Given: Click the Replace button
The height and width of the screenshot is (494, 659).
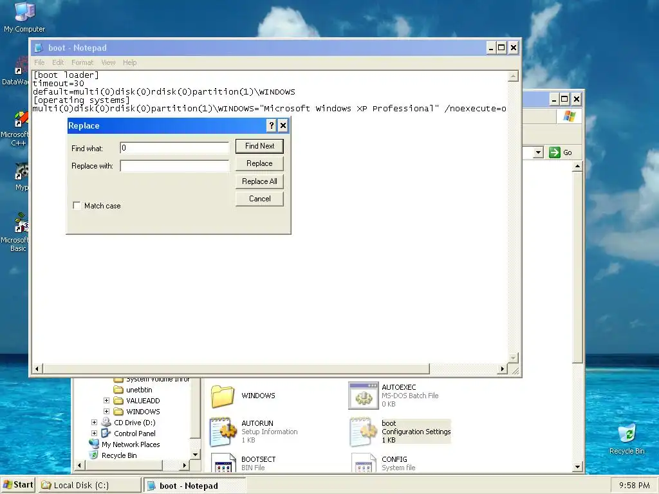Looking at the screenshot, I should (259, 163).
